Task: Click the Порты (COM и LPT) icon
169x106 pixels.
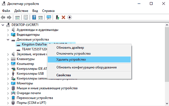Action: click(x=13, y=103)
